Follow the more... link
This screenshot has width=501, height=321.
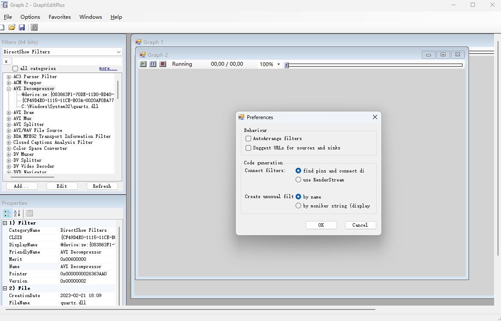coord(108,68)
